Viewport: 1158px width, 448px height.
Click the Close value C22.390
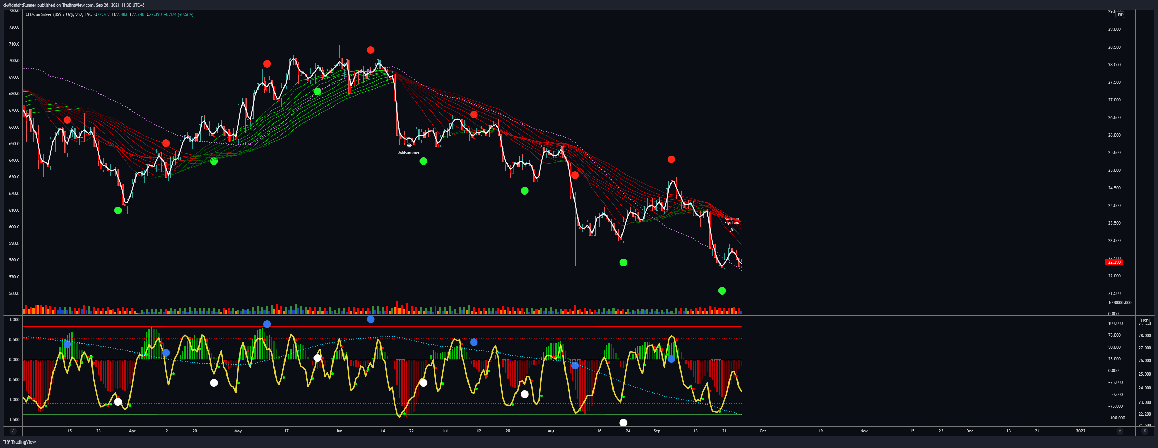(x=154, y=14)
